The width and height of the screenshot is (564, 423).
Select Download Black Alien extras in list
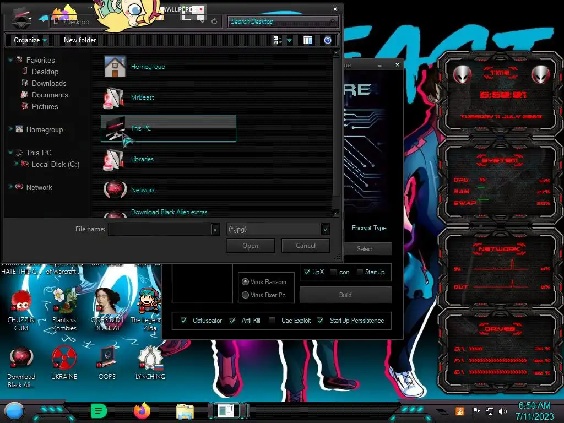tap(169, 212)
